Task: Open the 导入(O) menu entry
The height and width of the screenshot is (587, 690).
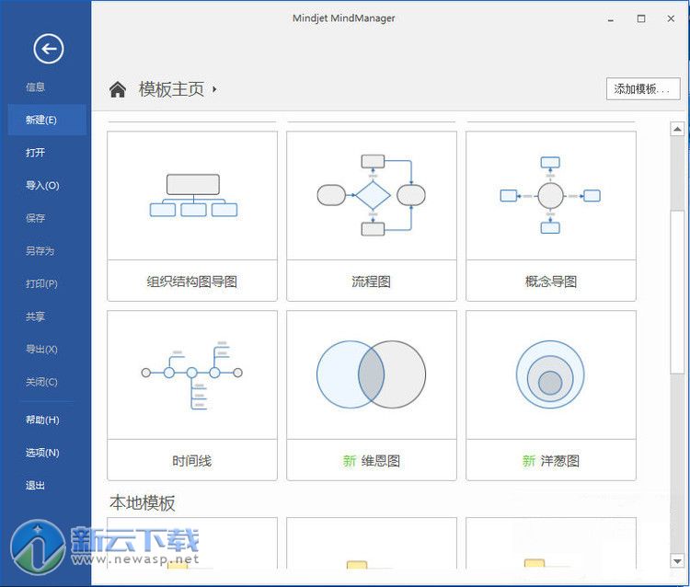Action: (x=42, y=185)
